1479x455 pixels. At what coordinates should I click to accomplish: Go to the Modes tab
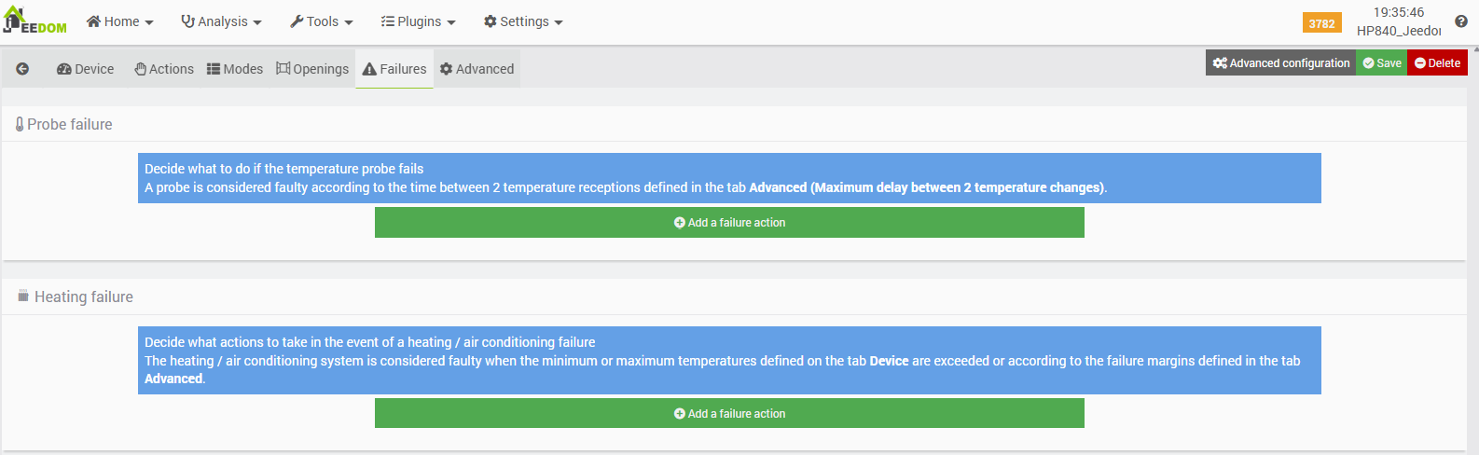(235, 69)
